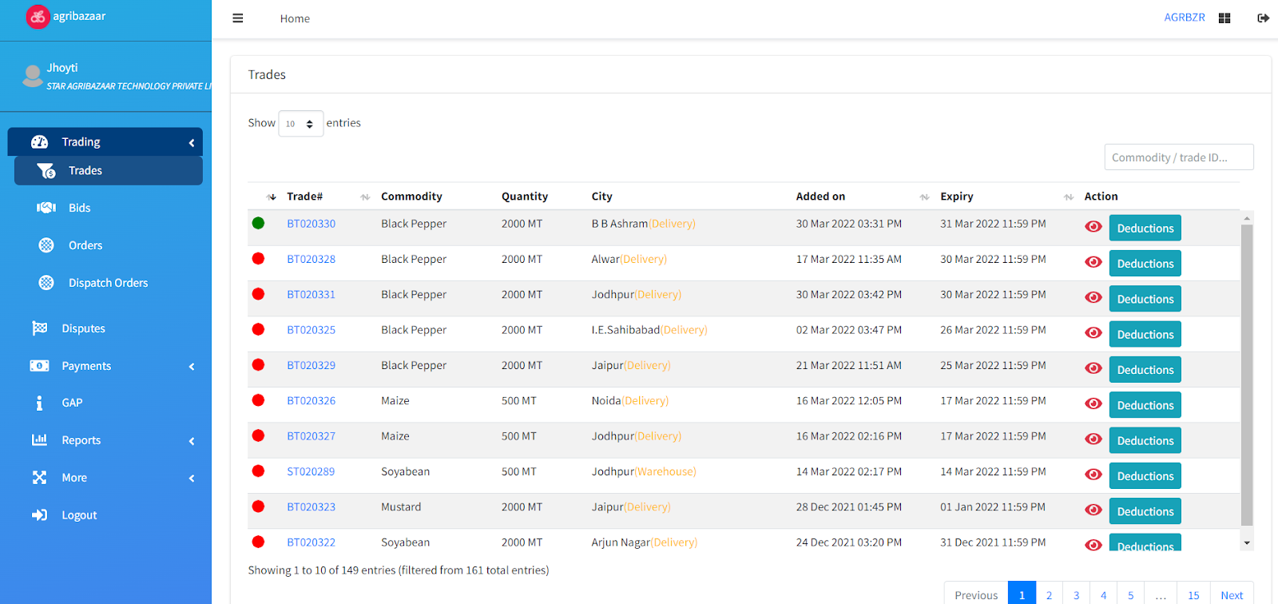Open the Show entries count dropdown
1278x604 pixels.
pos(300,124)
